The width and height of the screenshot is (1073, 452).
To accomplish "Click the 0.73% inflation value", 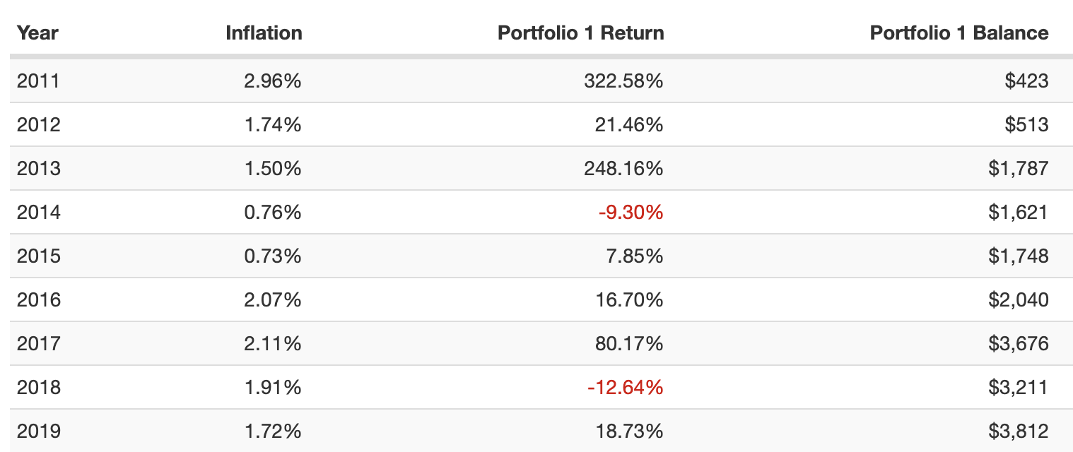I will [x=272, y=256].
